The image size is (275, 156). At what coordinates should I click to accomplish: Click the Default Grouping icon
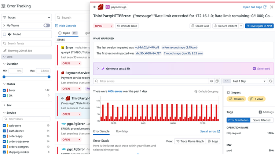(x=196, y=91)
